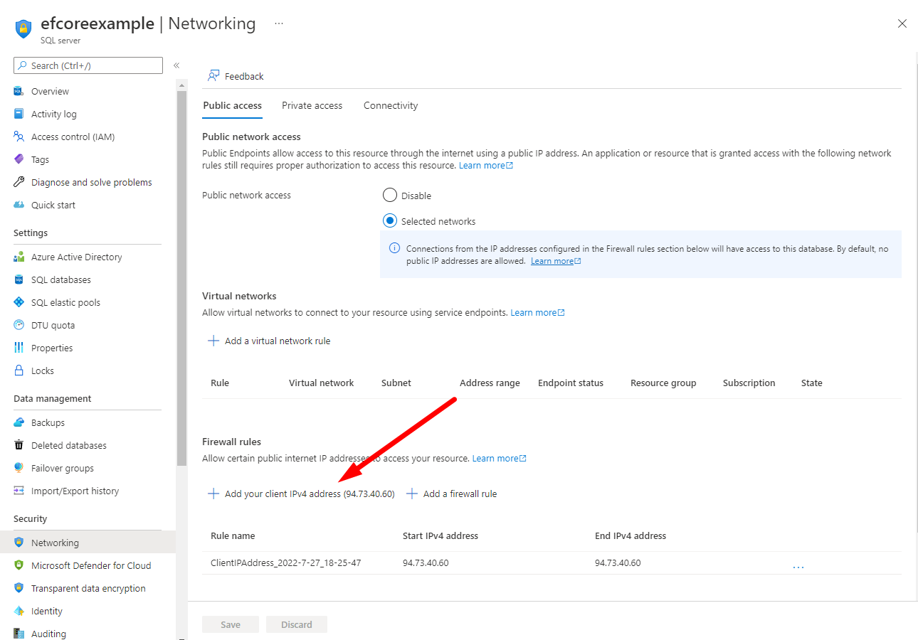Click the SQL elastic pools icon
This screenshot has width=918, height=640.
19,302
